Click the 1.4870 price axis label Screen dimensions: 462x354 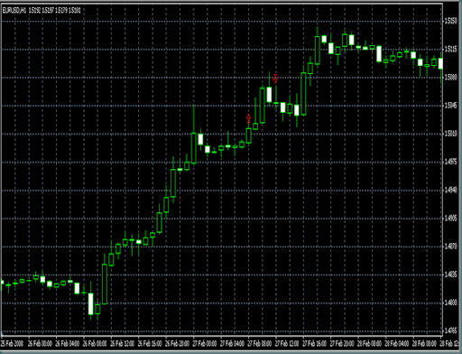pyautogui.click(x=450, y=247)
